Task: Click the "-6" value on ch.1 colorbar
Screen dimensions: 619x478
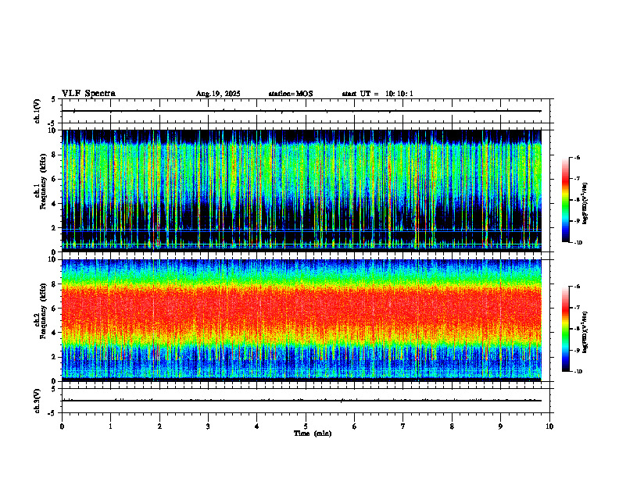Action: 578,157
